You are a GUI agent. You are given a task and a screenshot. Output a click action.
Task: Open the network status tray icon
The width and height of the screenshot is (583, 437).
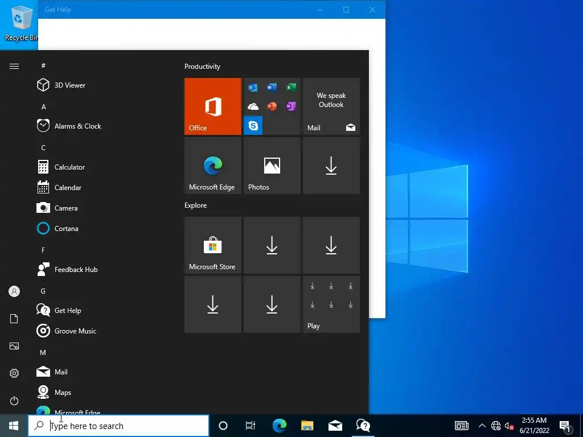pyautogui.click(x=496, y=426)
